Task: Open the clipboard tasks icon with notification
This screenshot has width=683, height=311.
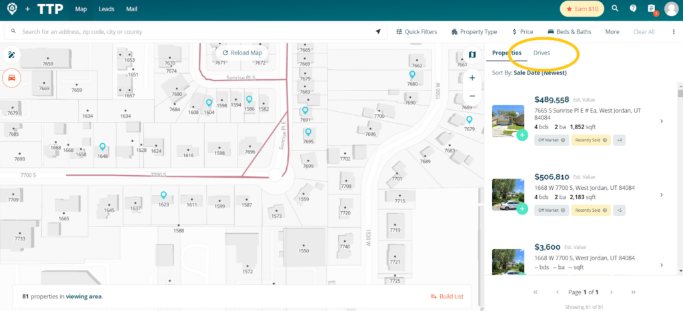Action: (x=652, y=9)
